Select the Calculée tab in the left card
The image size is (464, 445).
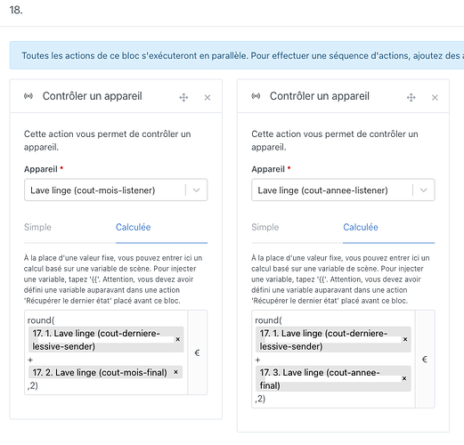134,227
